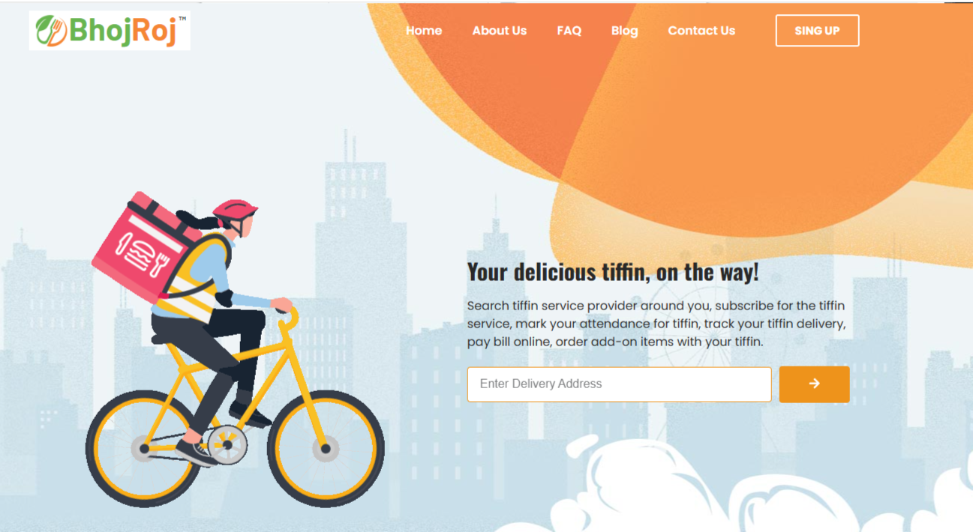Click the white arrow on the orange button
973x532 pixels.
click(814, 384)
